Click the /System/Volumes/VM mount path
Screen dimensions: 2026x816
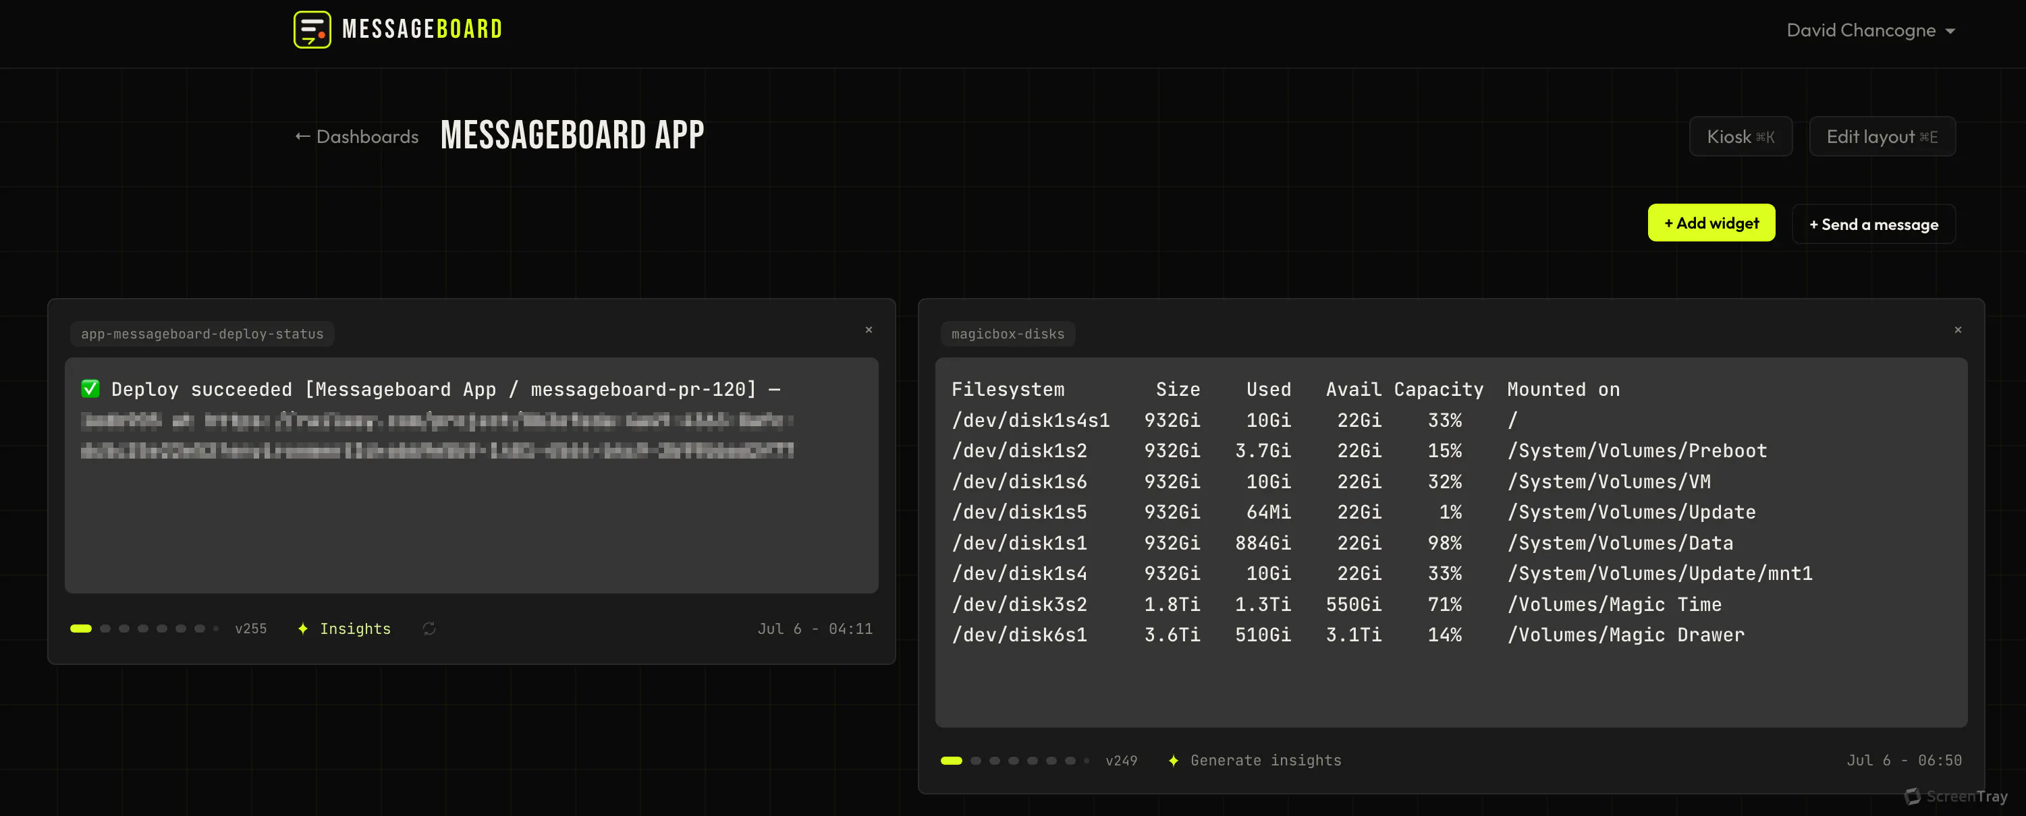click(1609, 481)
